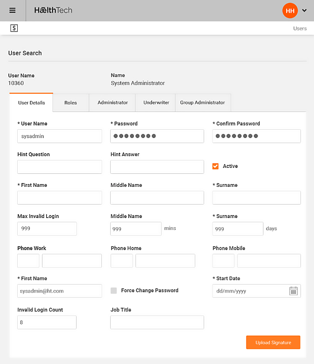Focus the User Name field containing sysadmin
The height and width of the screenshot is (364, 314).
(60, 136)
